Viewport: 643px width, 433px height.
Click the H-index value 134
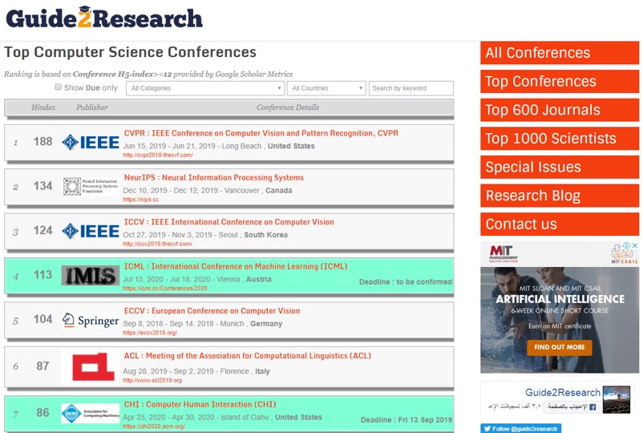tap(42, 186)
